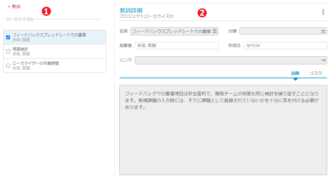330x178 pixels.
Task: Click the arrow icon in the リンク field
Action: (323, 60)
